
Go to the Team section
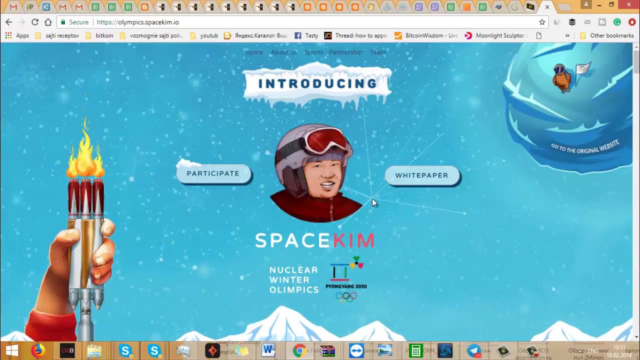pos(377,52)
